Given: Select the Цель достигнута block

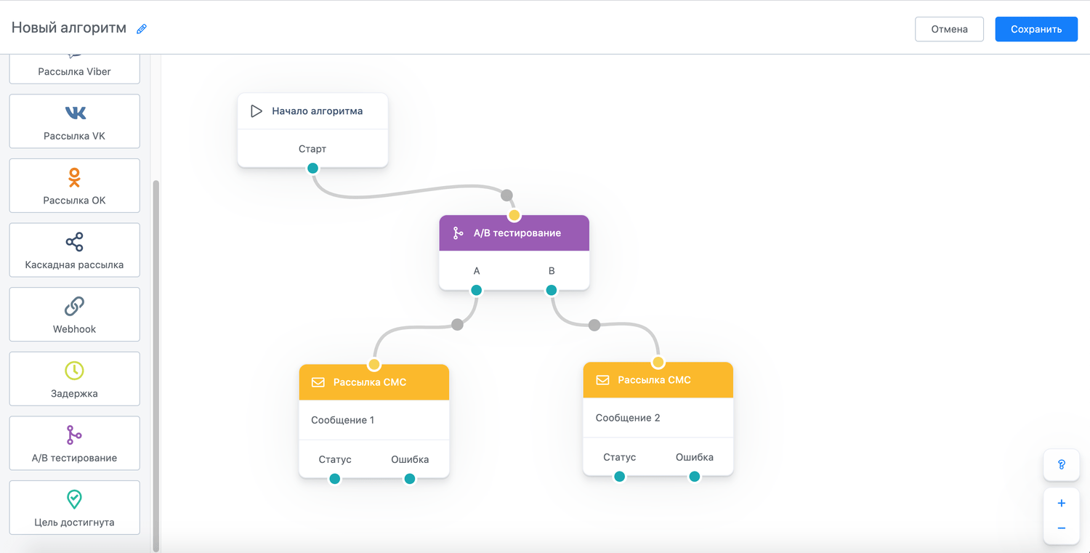Looking at the screenshot, I should coord(74,507).
